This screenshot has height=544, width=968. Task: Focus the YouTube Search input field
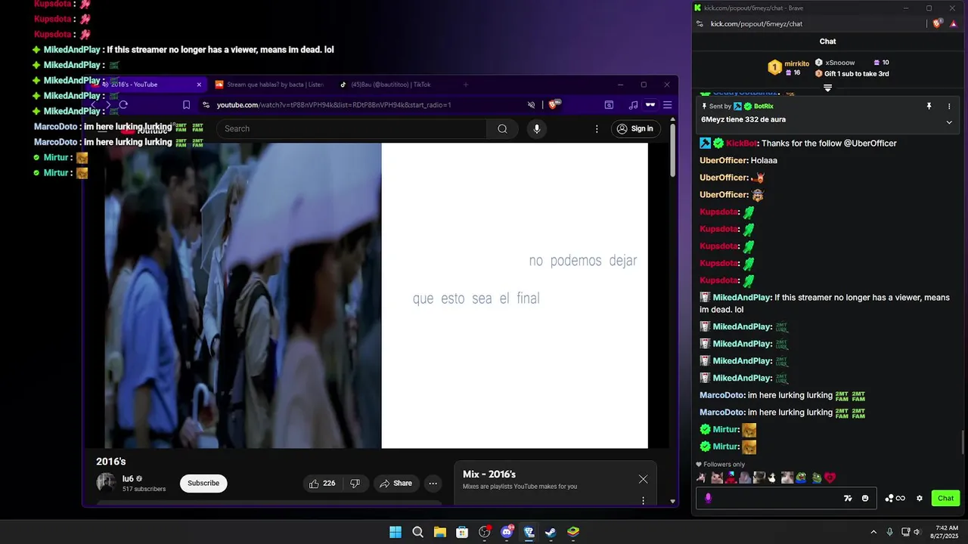352,128
